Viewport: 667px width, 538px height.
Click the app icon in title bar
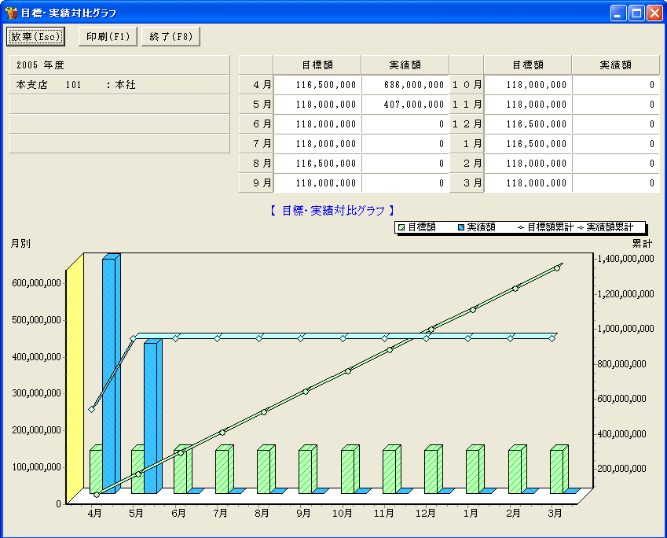11,13
